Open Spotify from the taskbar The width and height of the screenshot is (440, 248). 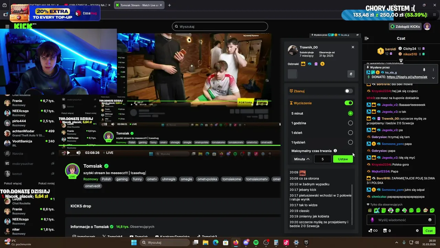[x=256, y=242]
